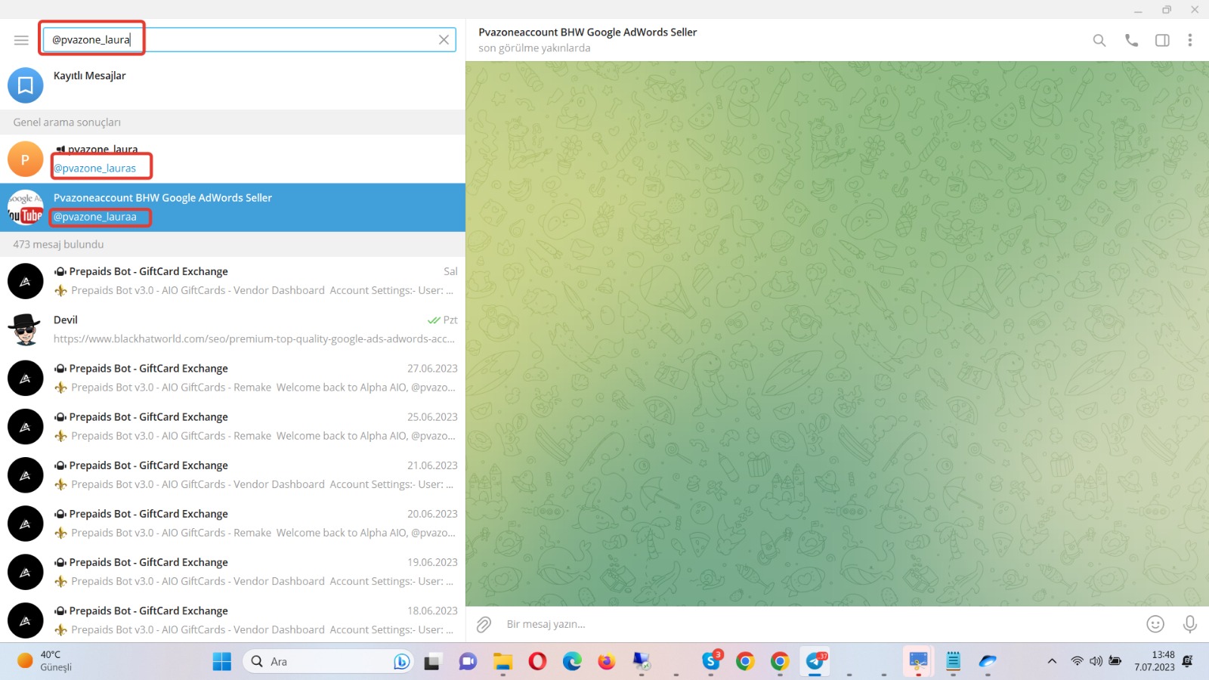Click the orange P avatar of pvazone_laura
The width and height of the screenshot is (1209, 680).
point(26,159)
